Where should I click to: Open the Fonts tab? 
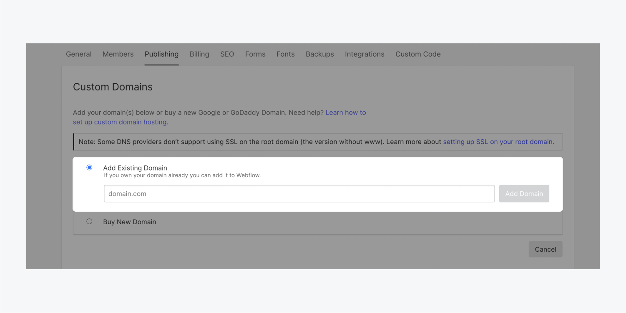[x=285, y=54]
